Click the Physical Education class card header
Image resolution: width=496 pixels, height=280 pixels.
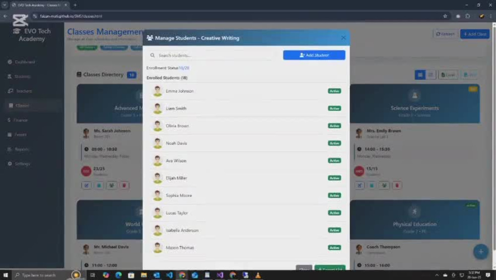(x=415, y=219)
